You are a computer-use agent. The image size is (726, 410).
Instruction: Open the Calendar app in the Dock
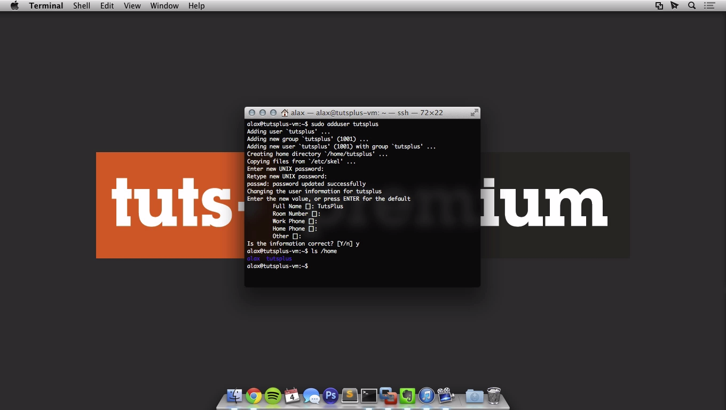click(x=292, y=396)
